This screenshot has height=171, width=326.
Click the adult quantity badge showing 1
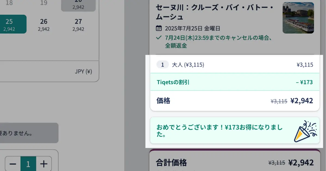click(162, 65)
